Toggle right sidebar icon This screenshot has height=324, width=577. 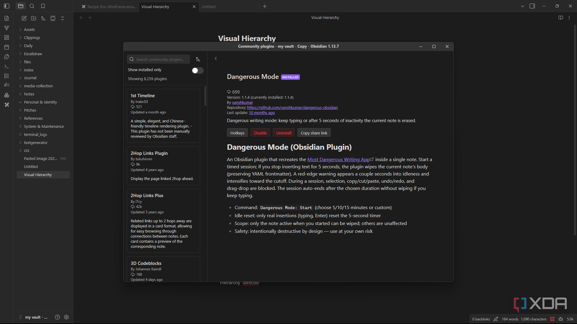coord(532,6)
